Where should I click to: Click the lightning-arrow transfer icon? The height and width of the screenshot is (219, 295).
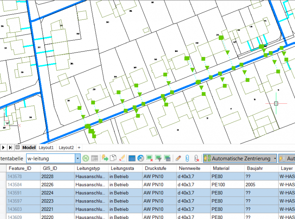[104, 158]
